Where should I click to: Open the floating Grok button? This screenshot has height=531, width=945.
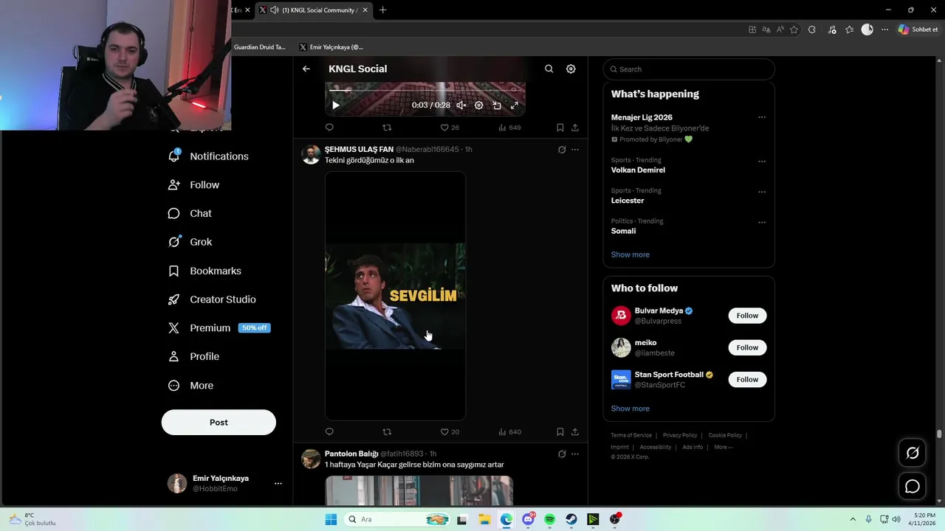point(913,453)
